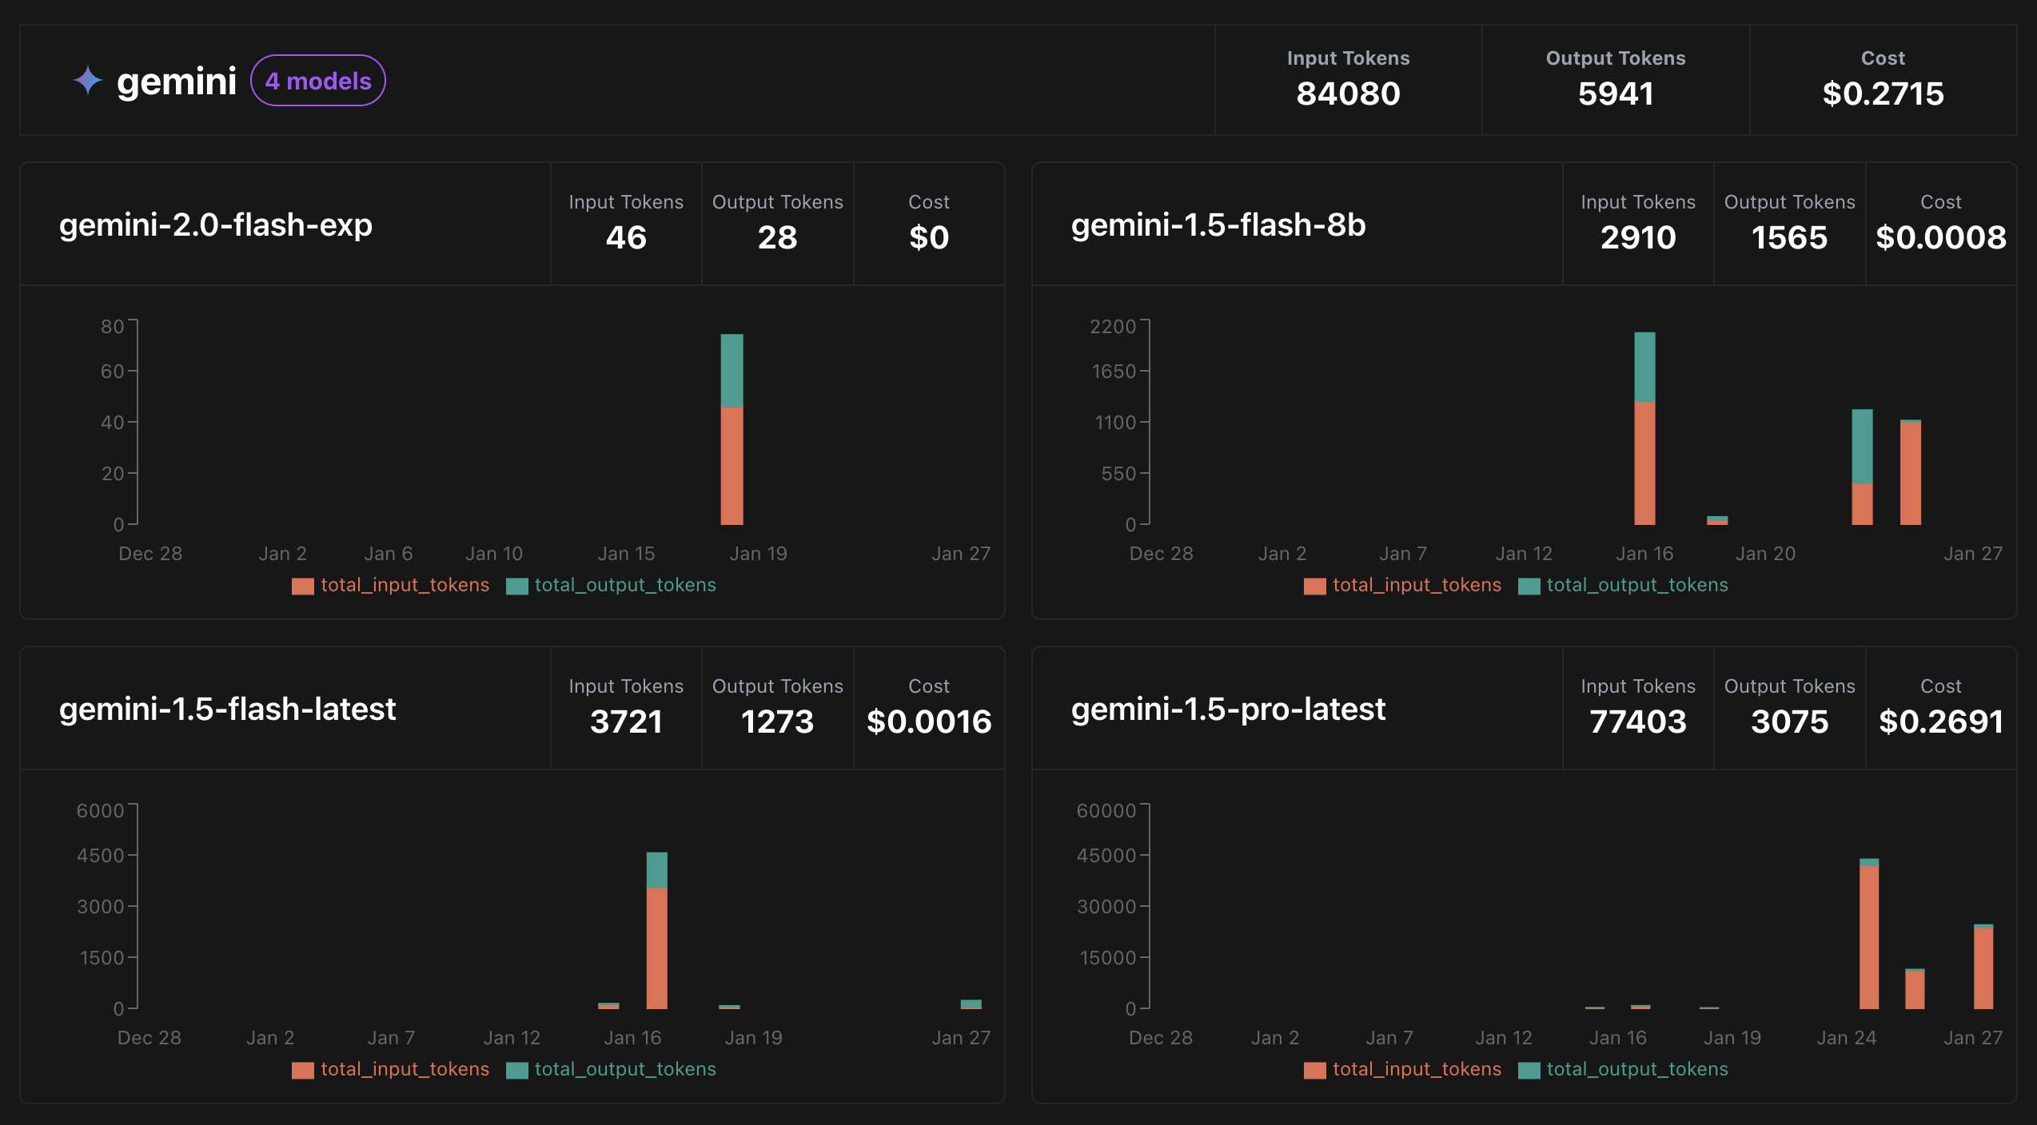2037x1125 pixels.
Task: Click gemini-2.0-flash-exp output tokens value 28
Action: (777, 237)
